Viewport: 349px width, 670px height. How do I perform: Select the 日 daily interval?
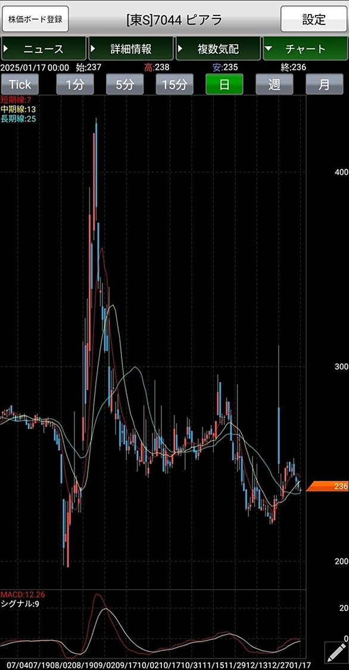coord(225,84)
